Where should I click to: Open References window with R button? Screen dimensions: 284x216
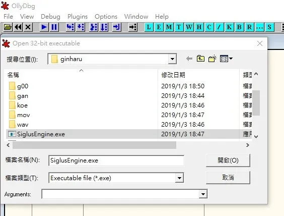point(249,27)
